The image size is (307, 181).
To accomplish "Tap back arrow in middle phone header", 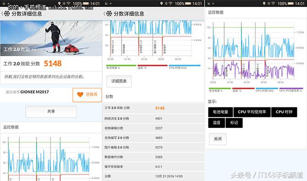I will pos(104,14).
